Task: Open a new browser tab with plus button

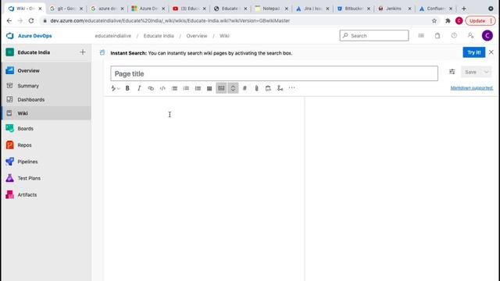Action: coord(464,9)
